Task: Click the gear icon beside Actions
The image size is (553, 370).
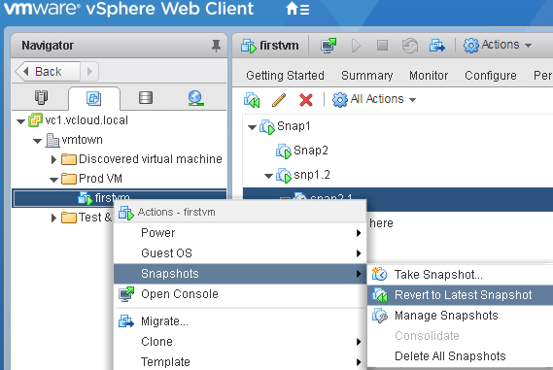Action: (x=470, y=46)
